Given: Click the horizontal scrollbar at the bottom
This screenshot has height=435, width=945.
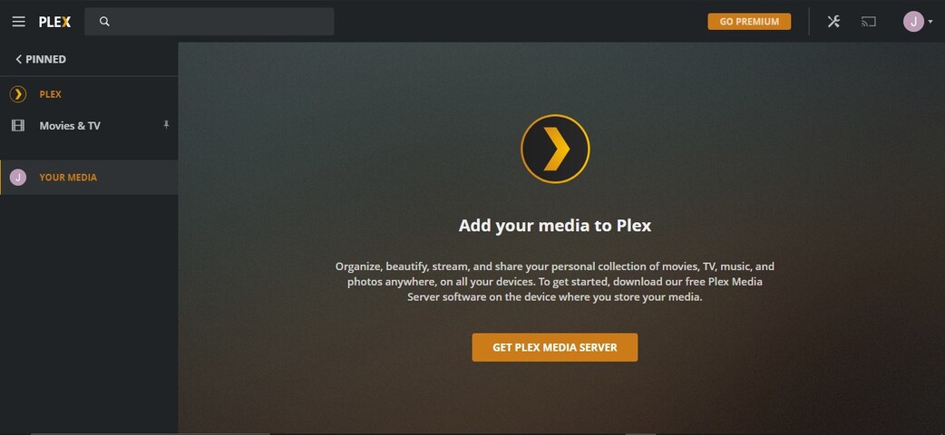Looking at the screenshot, I should 151,433.
